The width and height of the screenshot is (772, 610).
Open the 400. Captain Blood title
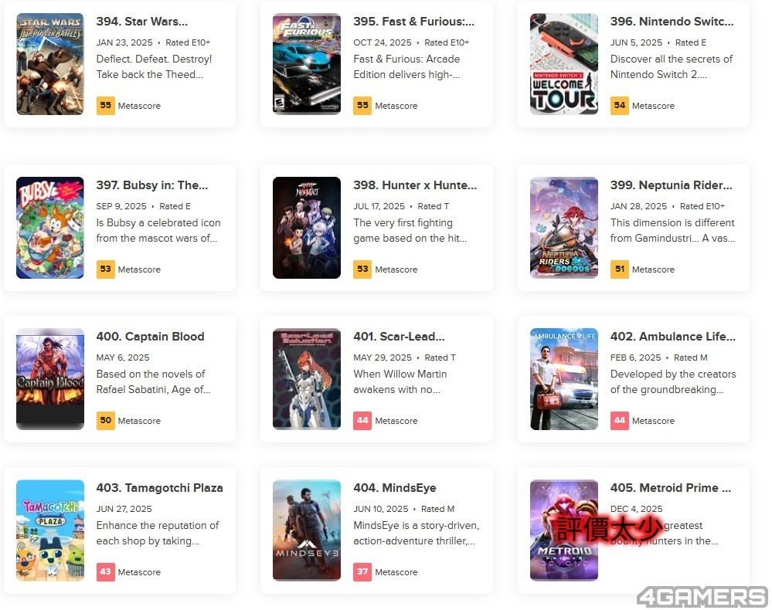coord(150,337)
